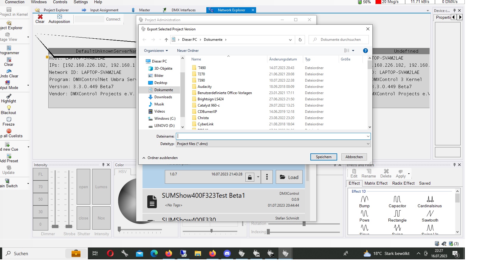Toggle the open shutter button
This screenshot has height=268, width=477.
coord(83,187)
